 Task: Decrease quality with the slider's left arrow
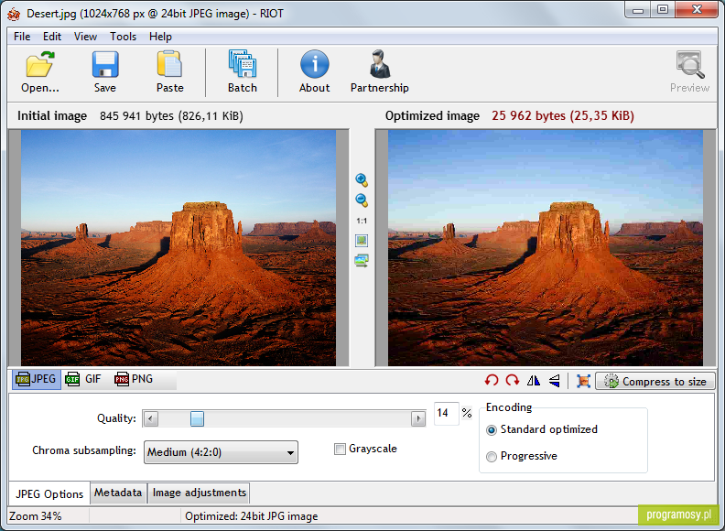pyautogui.click(x=151, y=418)
